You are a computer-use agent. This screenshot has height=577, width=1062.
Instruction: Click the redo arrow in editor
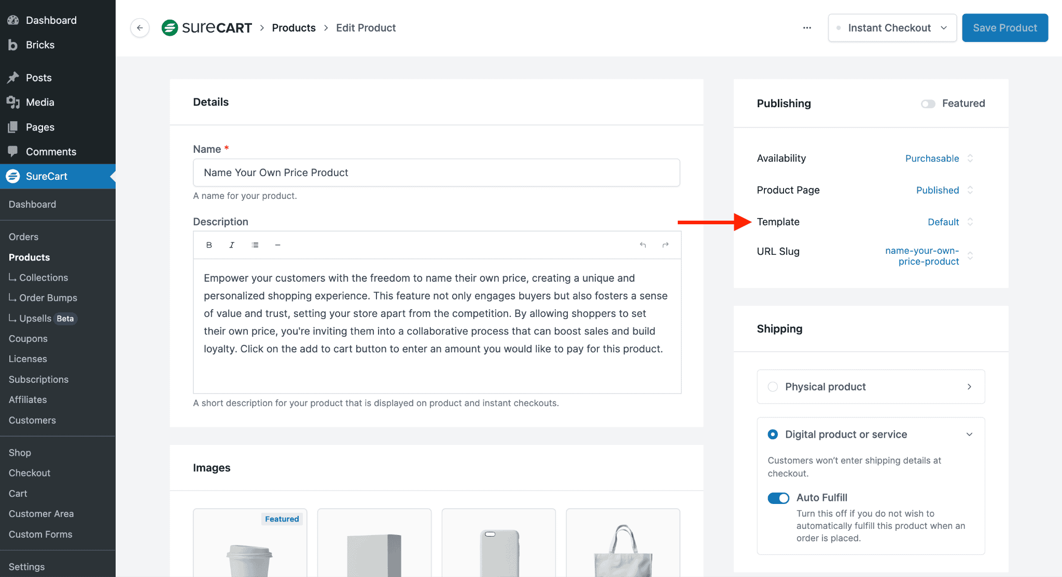pyautogui.click(x=665, y=245)
